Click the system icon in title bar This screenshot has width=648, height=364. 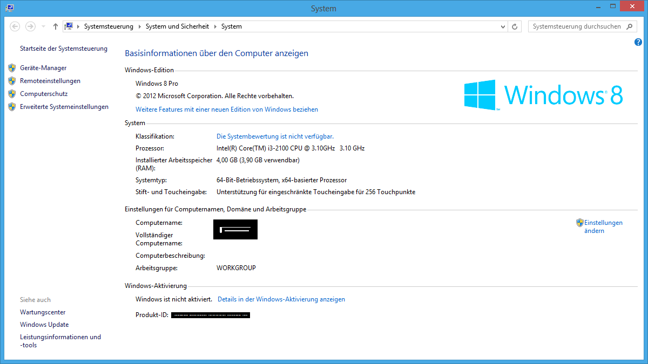point(10,8)
